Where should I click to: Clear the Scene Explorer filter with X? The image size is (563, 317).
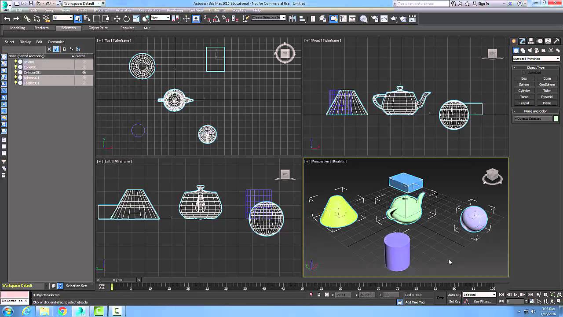click(x=49, y=49)
